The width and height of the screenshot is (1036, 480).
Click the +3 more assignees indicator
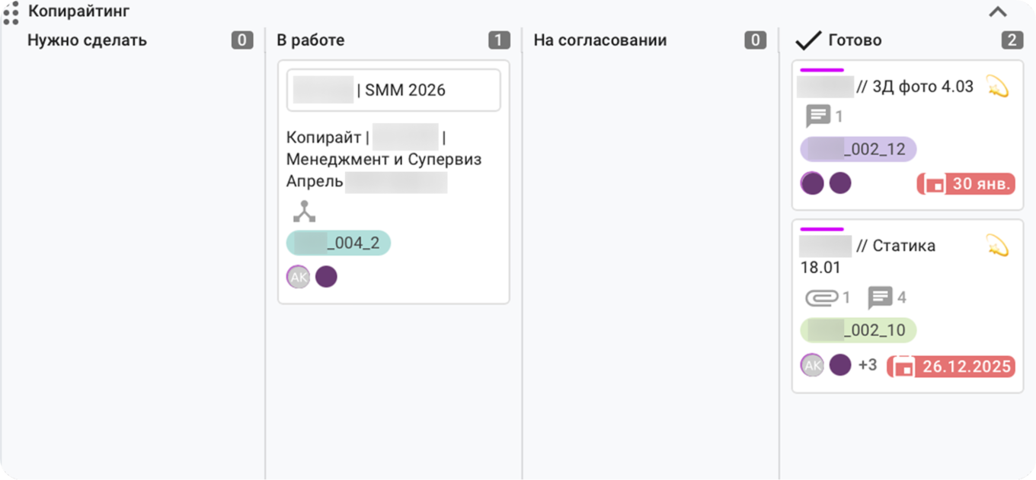tap(868, 365)
